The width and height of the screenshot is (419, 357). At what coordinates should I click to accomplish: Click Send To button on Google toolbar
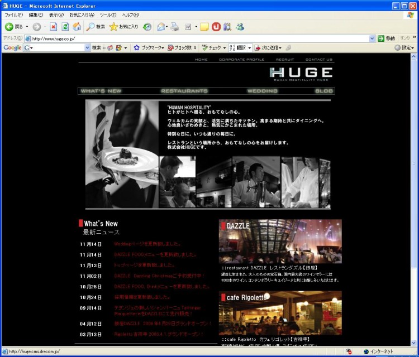[268, 48]
